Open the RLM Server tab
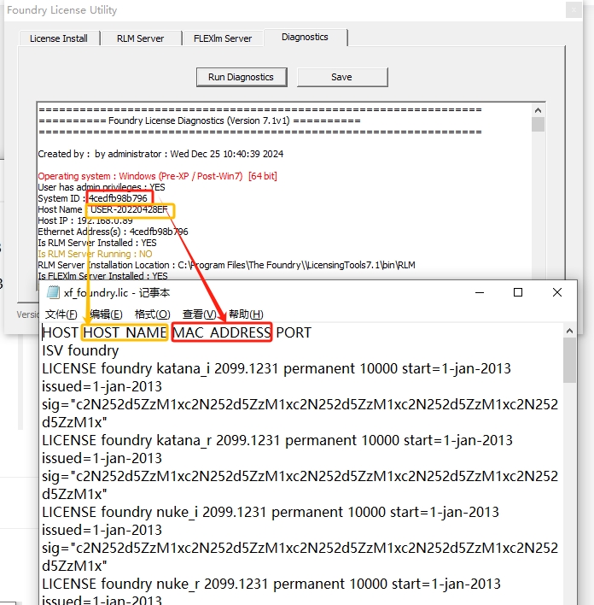594x605 pixels. pyautogui.click(x=140, y=38)
